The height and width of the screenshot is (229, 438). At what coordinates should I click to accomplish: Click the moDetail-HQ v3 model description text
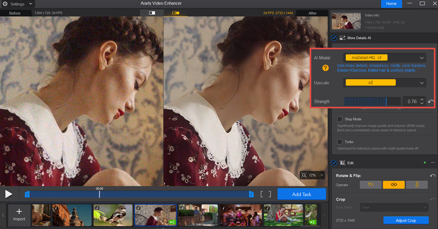click(381, 68)
